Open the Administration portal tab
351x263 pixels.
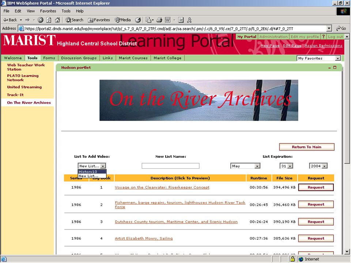273,37
